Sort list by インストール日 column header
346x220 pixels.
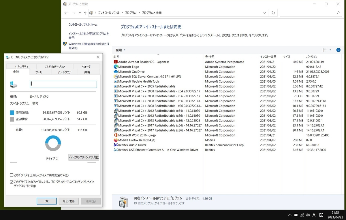(270, 57)
